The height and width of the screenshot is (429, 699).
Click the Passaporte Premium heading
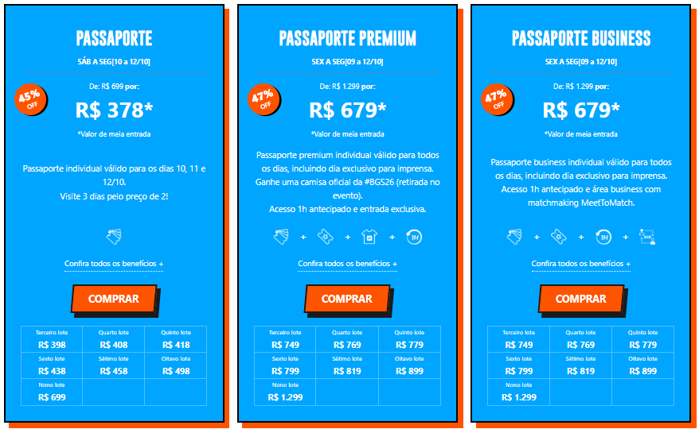[347, 38]
